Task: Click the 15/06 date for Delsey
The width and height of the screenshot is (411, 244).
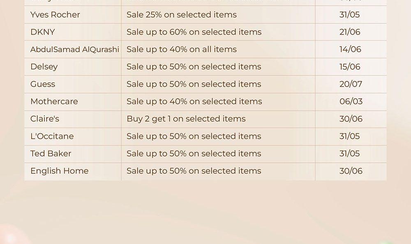Action: click(350, 67)
